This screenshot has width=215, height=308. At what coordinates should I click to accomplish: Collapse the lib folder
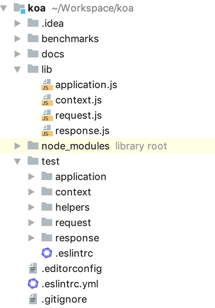pos(18,70)
